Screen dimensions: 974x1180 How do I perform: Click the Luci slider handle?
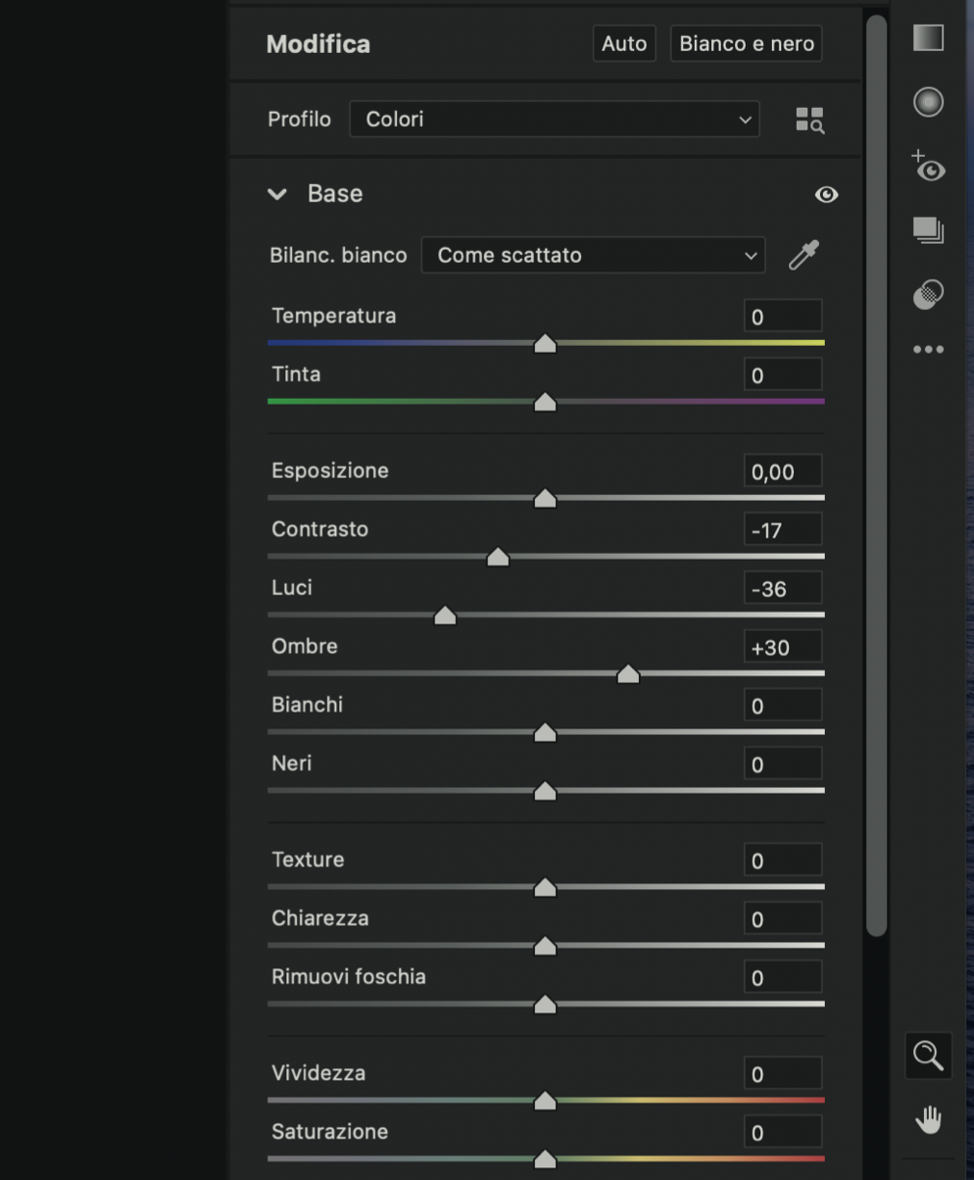[x=445, y=615]
